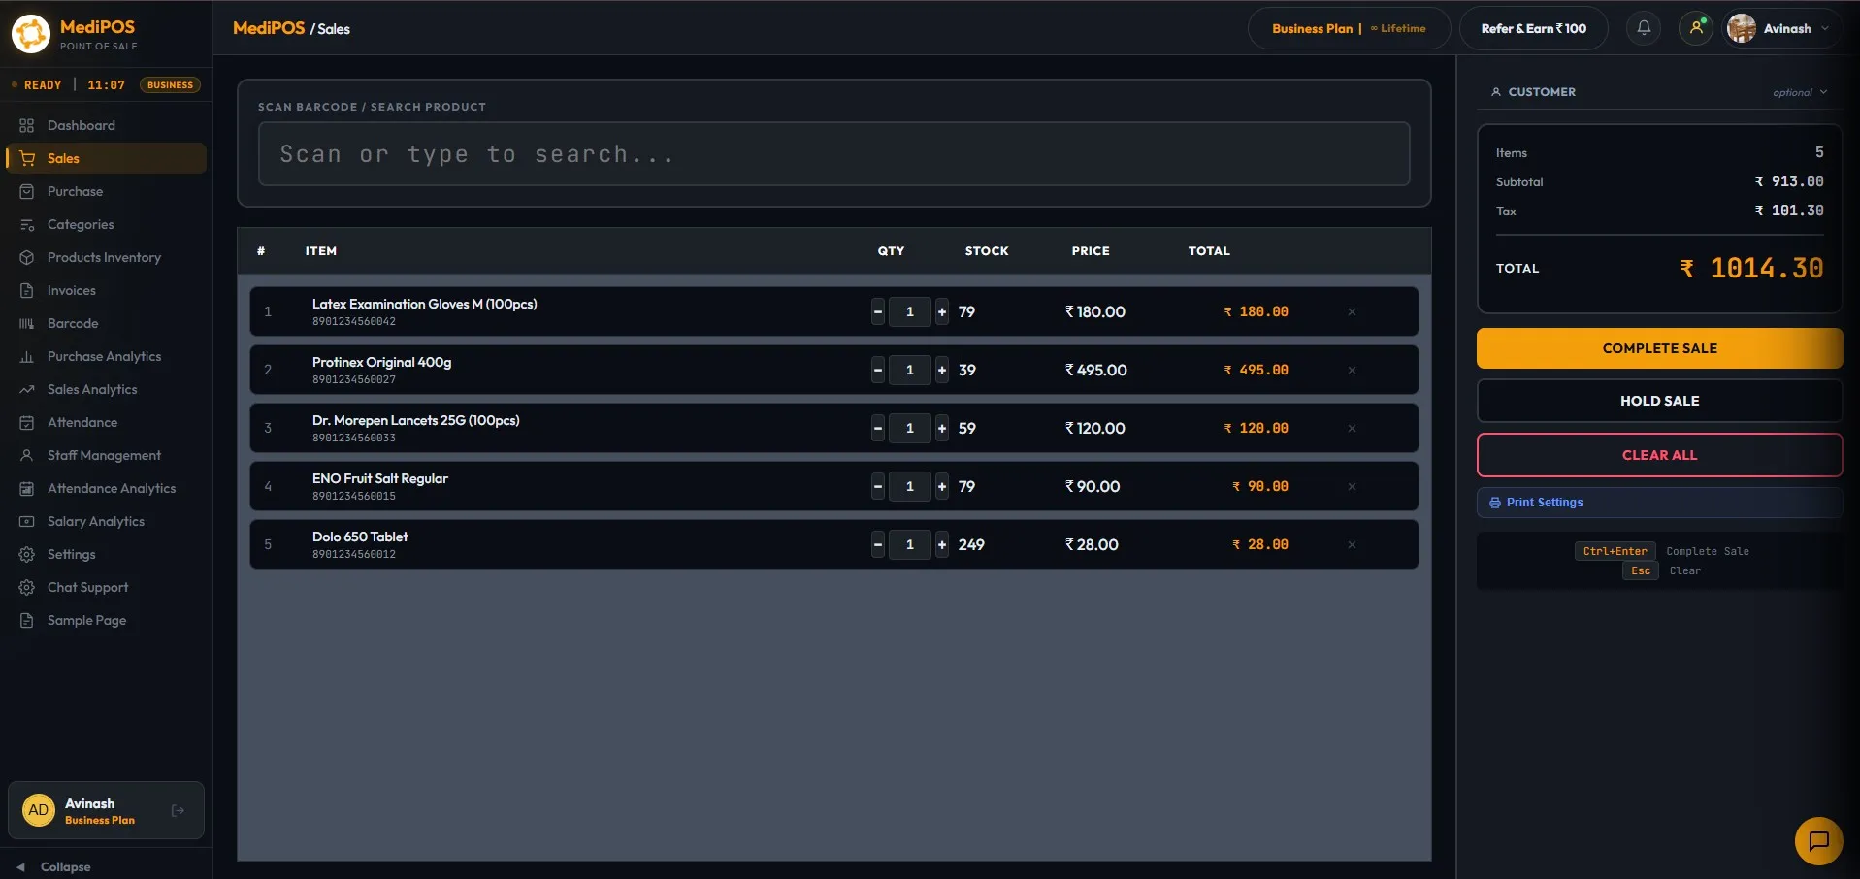Increase quantity of Protinex Original 400g
1860x879 pixels.
[942, 370]
